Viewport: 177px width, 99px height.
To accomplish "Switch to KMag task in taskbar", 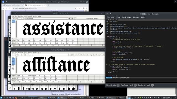I will [x=111, y=98].
